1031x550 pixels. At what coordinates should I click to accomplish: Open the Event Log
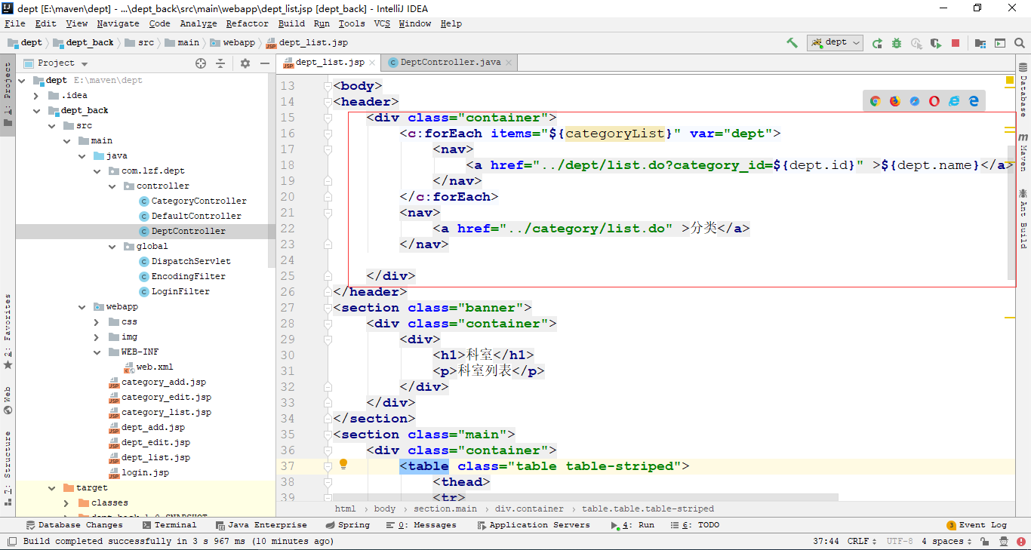tap(977, 525)
